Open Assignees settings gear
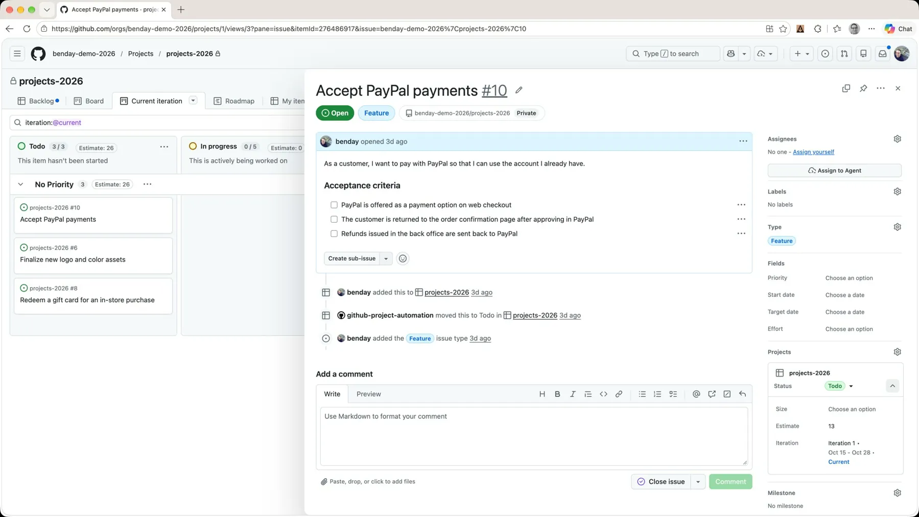The height and width of the screenshot is (517, 919). pyautogui.click(x=898, y=139)
